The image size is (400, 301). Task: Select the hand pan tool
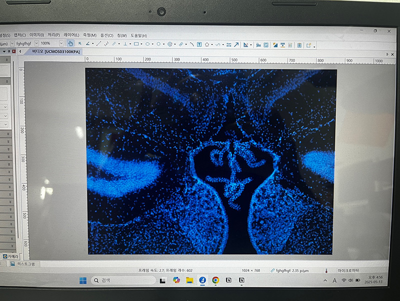[x=71, y=44]
